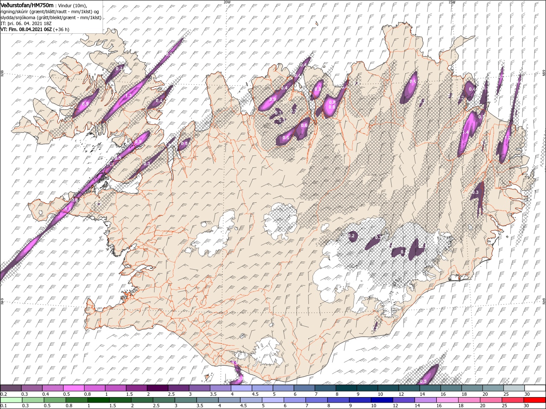This screenshot has height=409, width=546.
Task: Click the 'slydda/snjókoma' legend description line
Action: click(x=51, y=17)
